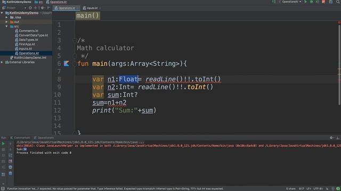Fold the comment block at line 3

(75, 40)
